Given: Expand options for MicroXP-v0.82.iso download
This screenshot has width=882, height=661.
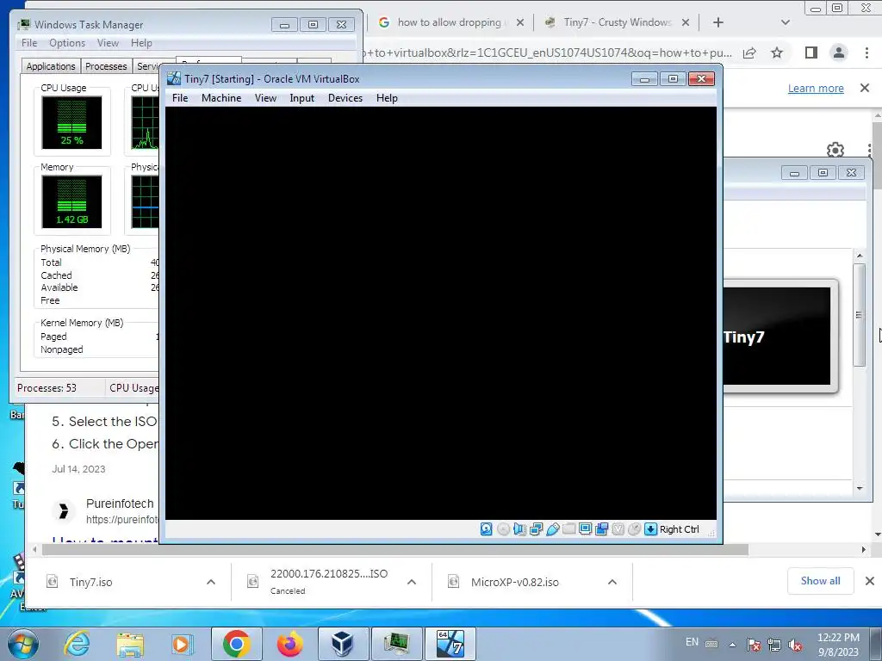Looking at the screenshot, I should pyautogui.click(x=612, y=582).
